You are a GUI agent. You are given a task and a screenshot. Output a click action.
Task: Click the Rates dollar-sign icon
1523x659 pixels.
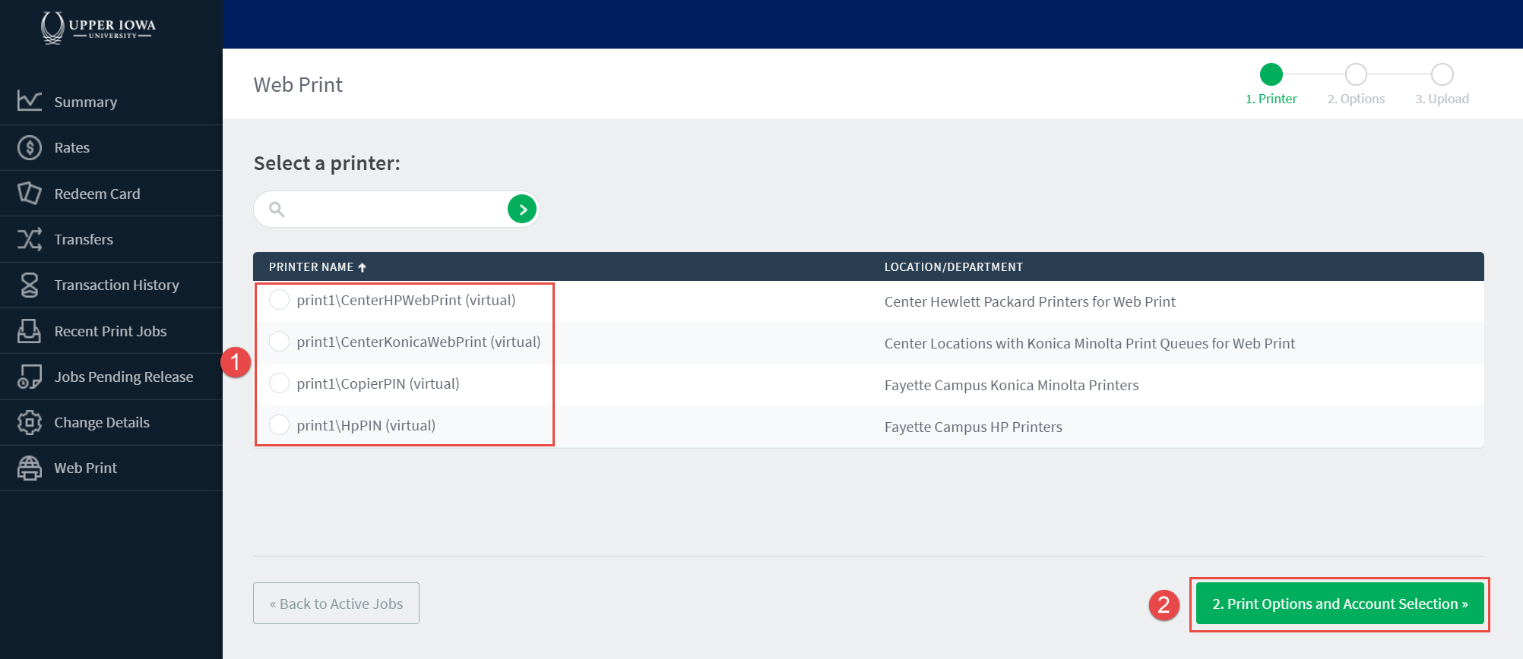[x=30, y=147]
